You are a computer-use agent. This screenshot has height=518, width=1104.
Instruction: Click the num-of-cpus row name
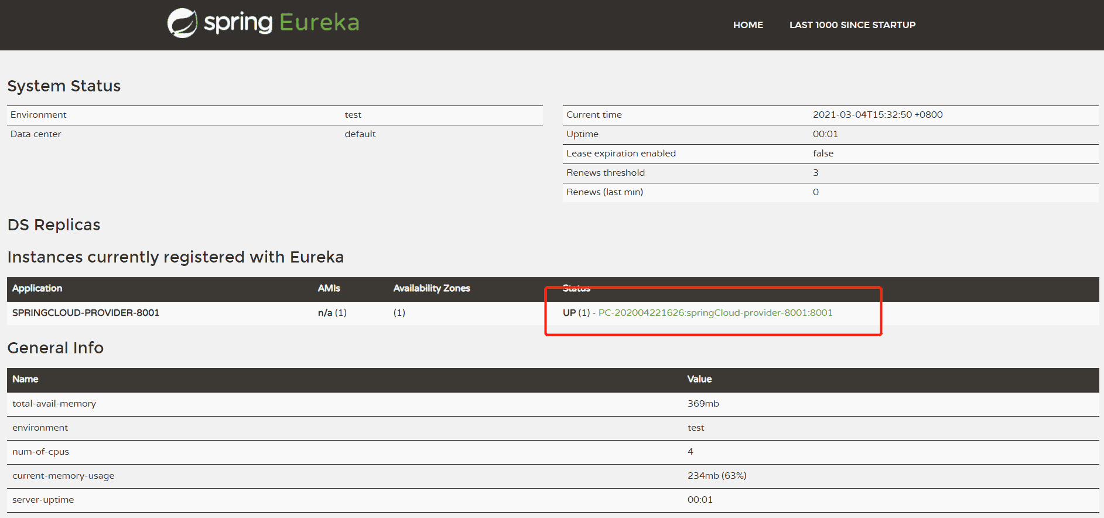40,452
